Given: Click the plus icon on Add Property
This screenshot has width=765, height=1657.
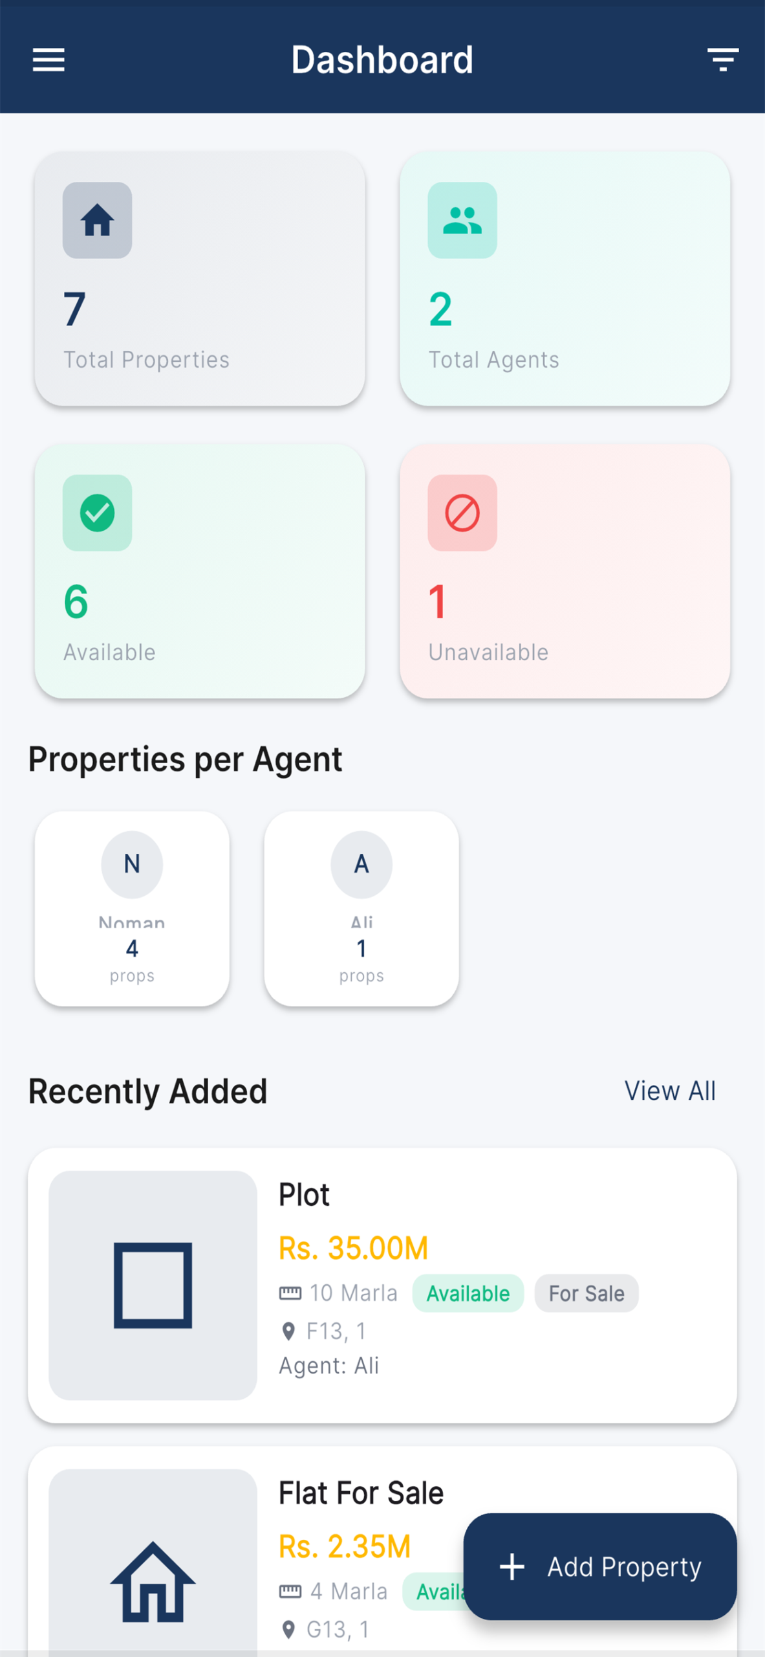Looking at the screenshot, I should pyautogui.click(x=512, y=1566).
